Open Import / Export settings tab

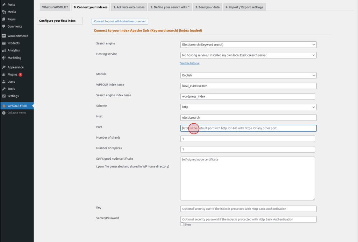244,7
